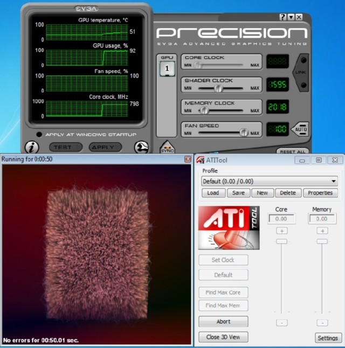
Task: Decrease Core clock with minus button
Action: pyautogui.click(x=282, y=323)
